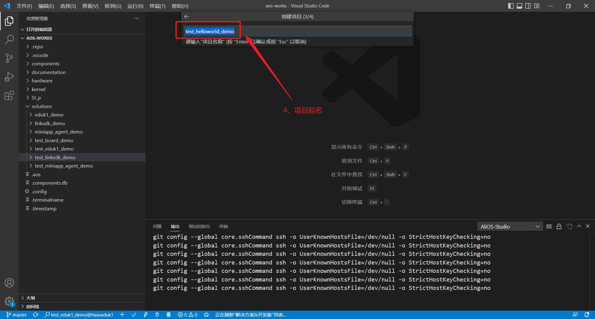Expand the 时间线 timeline section
This screenshot has height=319, width=595.
(82, 307)
